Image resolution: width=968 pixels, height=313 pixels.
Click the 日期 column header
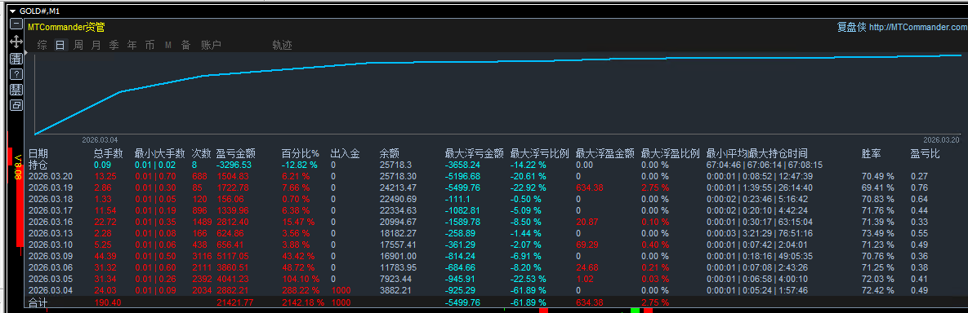pos(38,153)
